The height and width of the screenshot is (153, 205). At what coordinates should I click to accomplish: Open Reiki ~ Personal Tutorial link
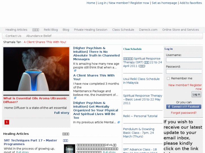140,116
